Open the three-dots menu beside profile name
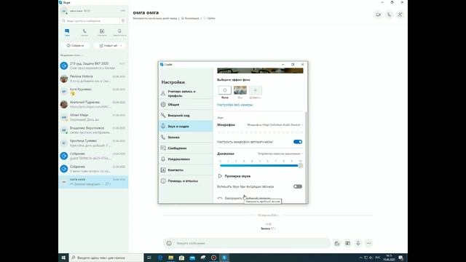The image size is (466, 262). (123, 11)
